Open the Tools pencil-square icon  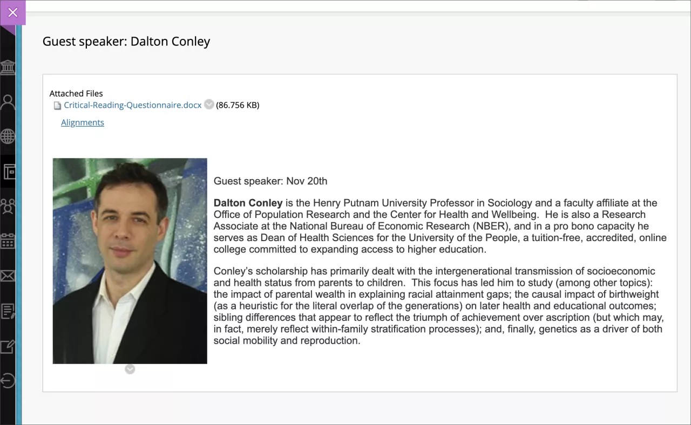[x=8, y=346]
